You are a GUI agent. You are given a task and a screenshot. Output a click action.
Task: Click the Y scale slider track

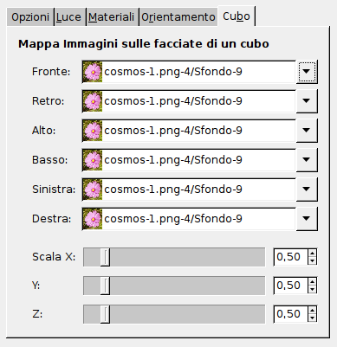[x=174, y=286]
